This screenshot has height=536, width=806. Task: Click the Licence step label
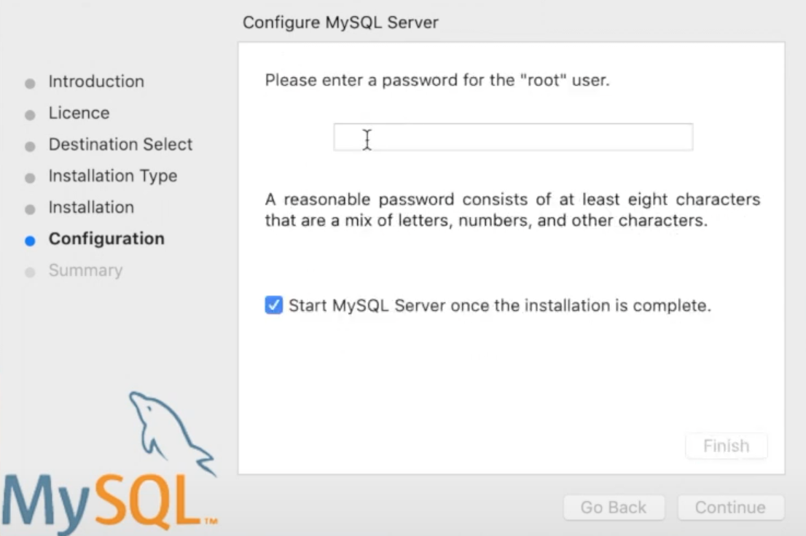tap(79, 113)
